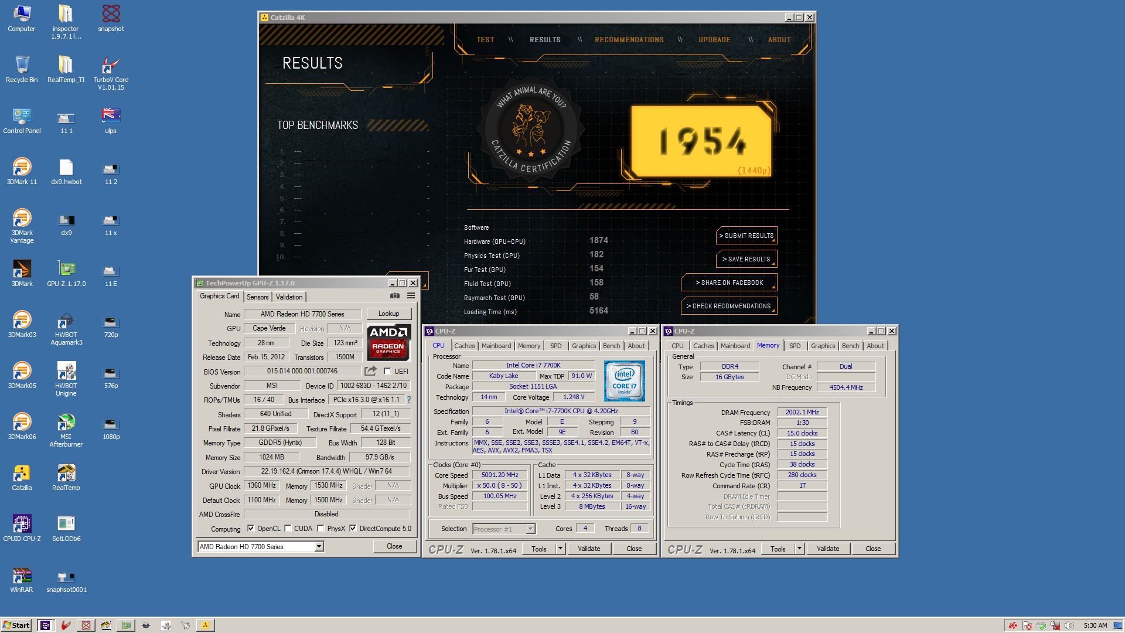Launch the 3DMark Vantage shortcut
Viewport: 1125px width, 633px height.
click(22, 225)
